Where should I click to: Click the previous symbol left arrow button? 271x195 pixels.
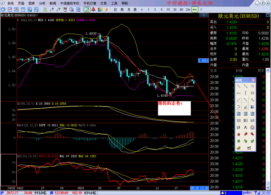tap(201, 15)
